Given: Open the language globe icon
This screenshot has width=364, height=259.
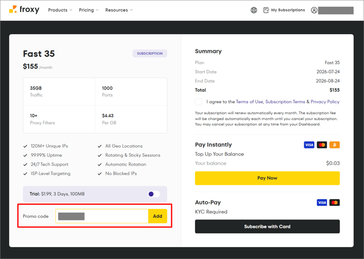Looking at the screenshot, I should (x=254, y=10).
